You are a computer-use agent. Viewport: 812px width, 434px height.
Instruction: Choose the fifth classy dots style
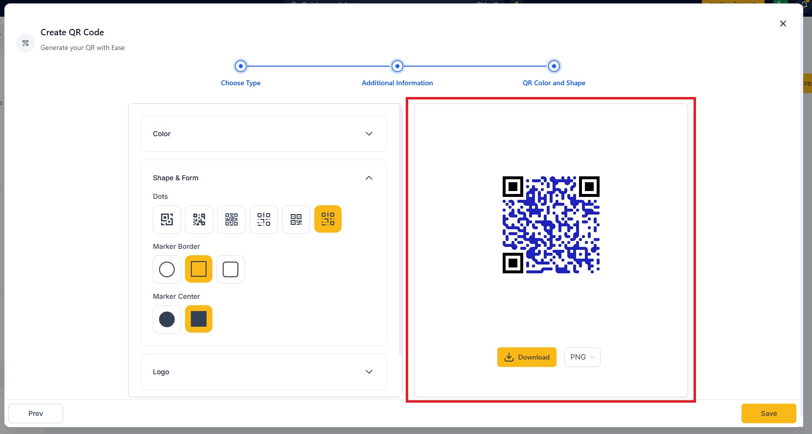[296, 219]
